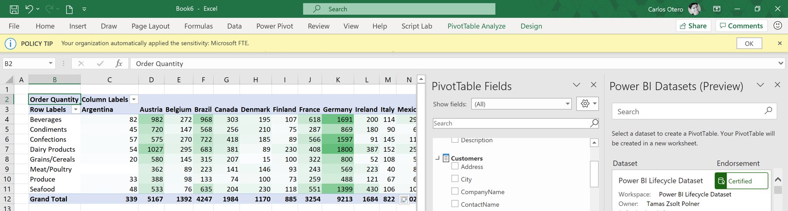Cancel formula entry X icon
Viewport: 788px width, 211px height.
[81, 64]
